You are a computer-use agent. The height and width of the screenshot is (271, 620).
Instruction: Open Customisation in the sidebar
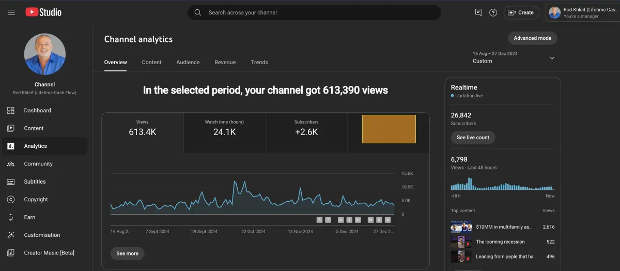pos(42,235)
